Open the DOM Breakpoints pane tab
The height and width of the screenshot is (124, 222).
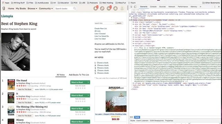pos(156,121)
